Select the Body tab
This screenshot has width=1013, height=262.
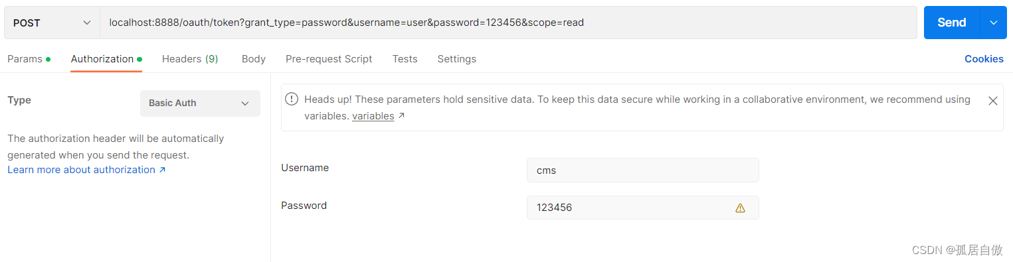point(254,59)
